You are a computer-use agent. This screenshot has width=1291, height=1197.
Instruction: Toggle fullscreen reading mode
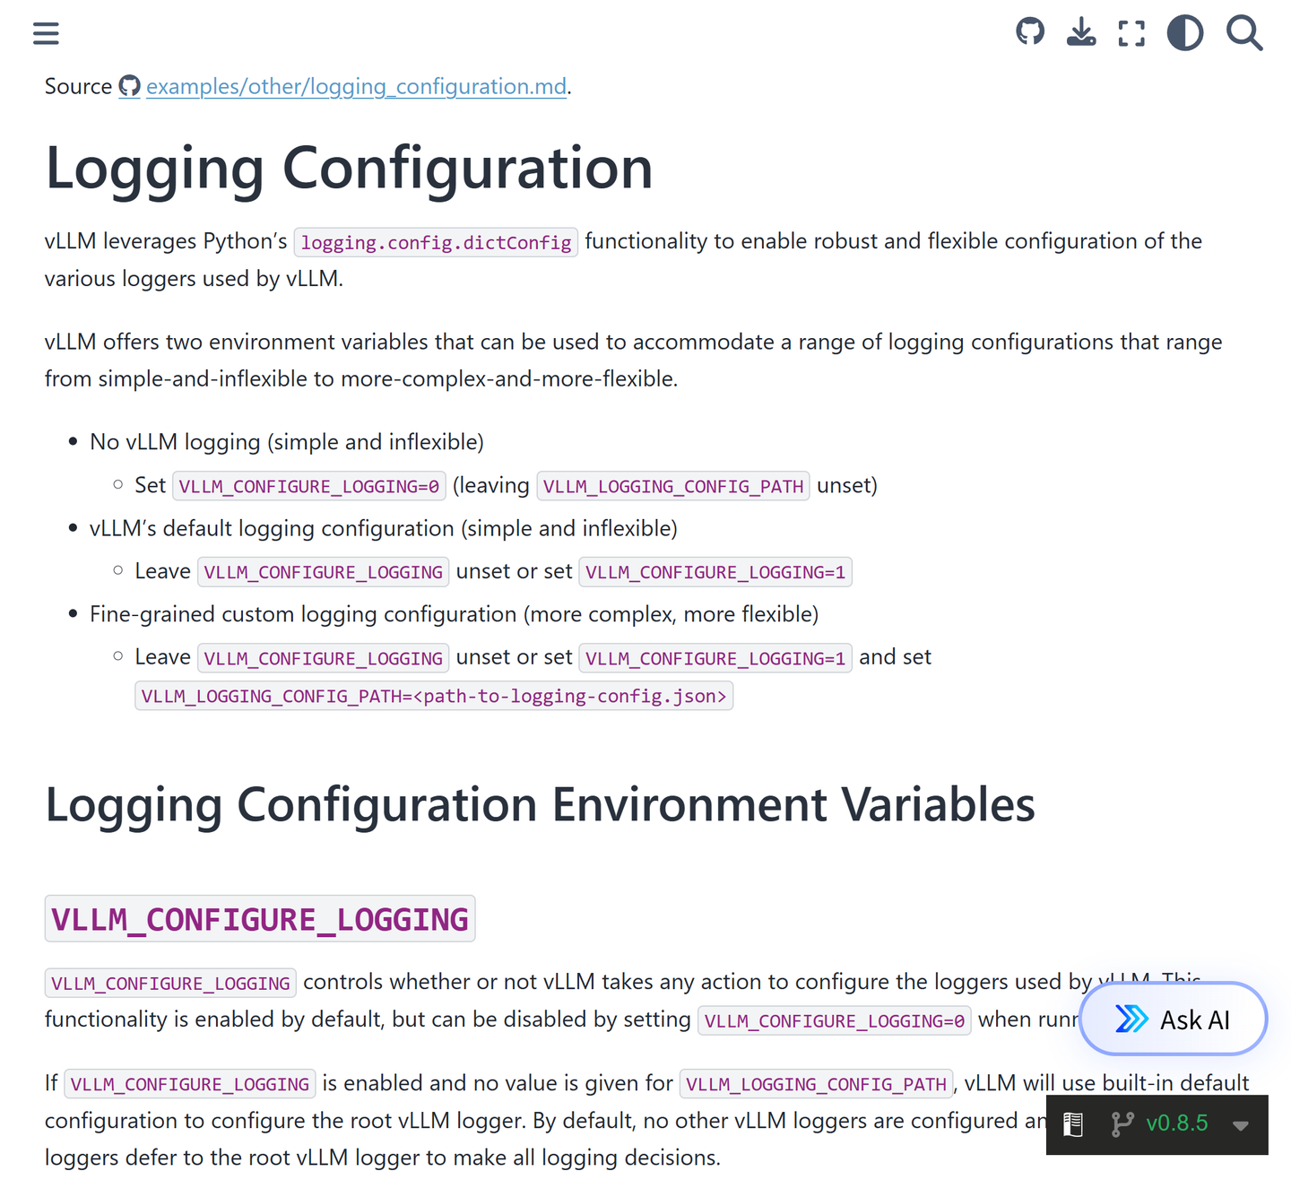point(1131,32)
